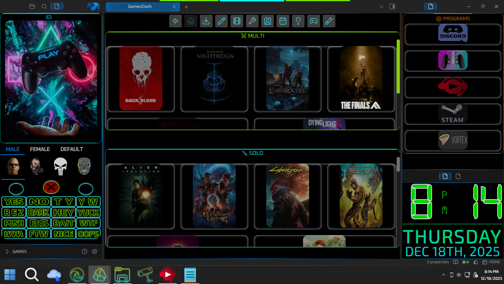Switch to the MALE tab

point(13,149)
